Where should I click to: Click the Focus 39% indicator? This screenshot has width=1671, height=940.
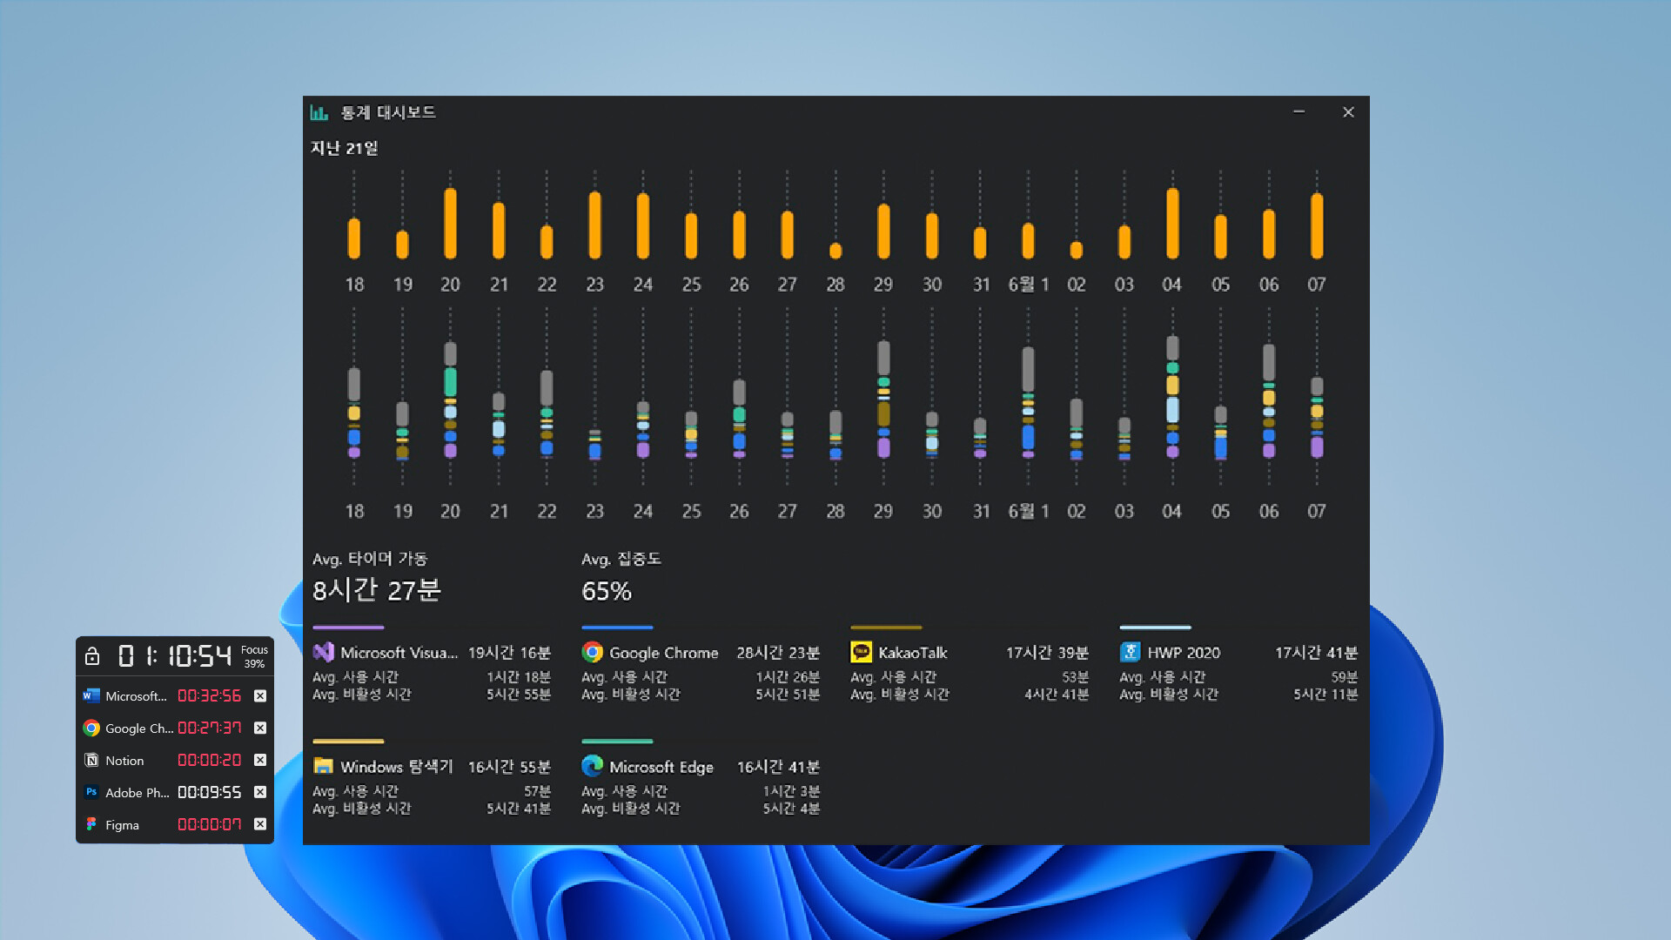[254, 656]
